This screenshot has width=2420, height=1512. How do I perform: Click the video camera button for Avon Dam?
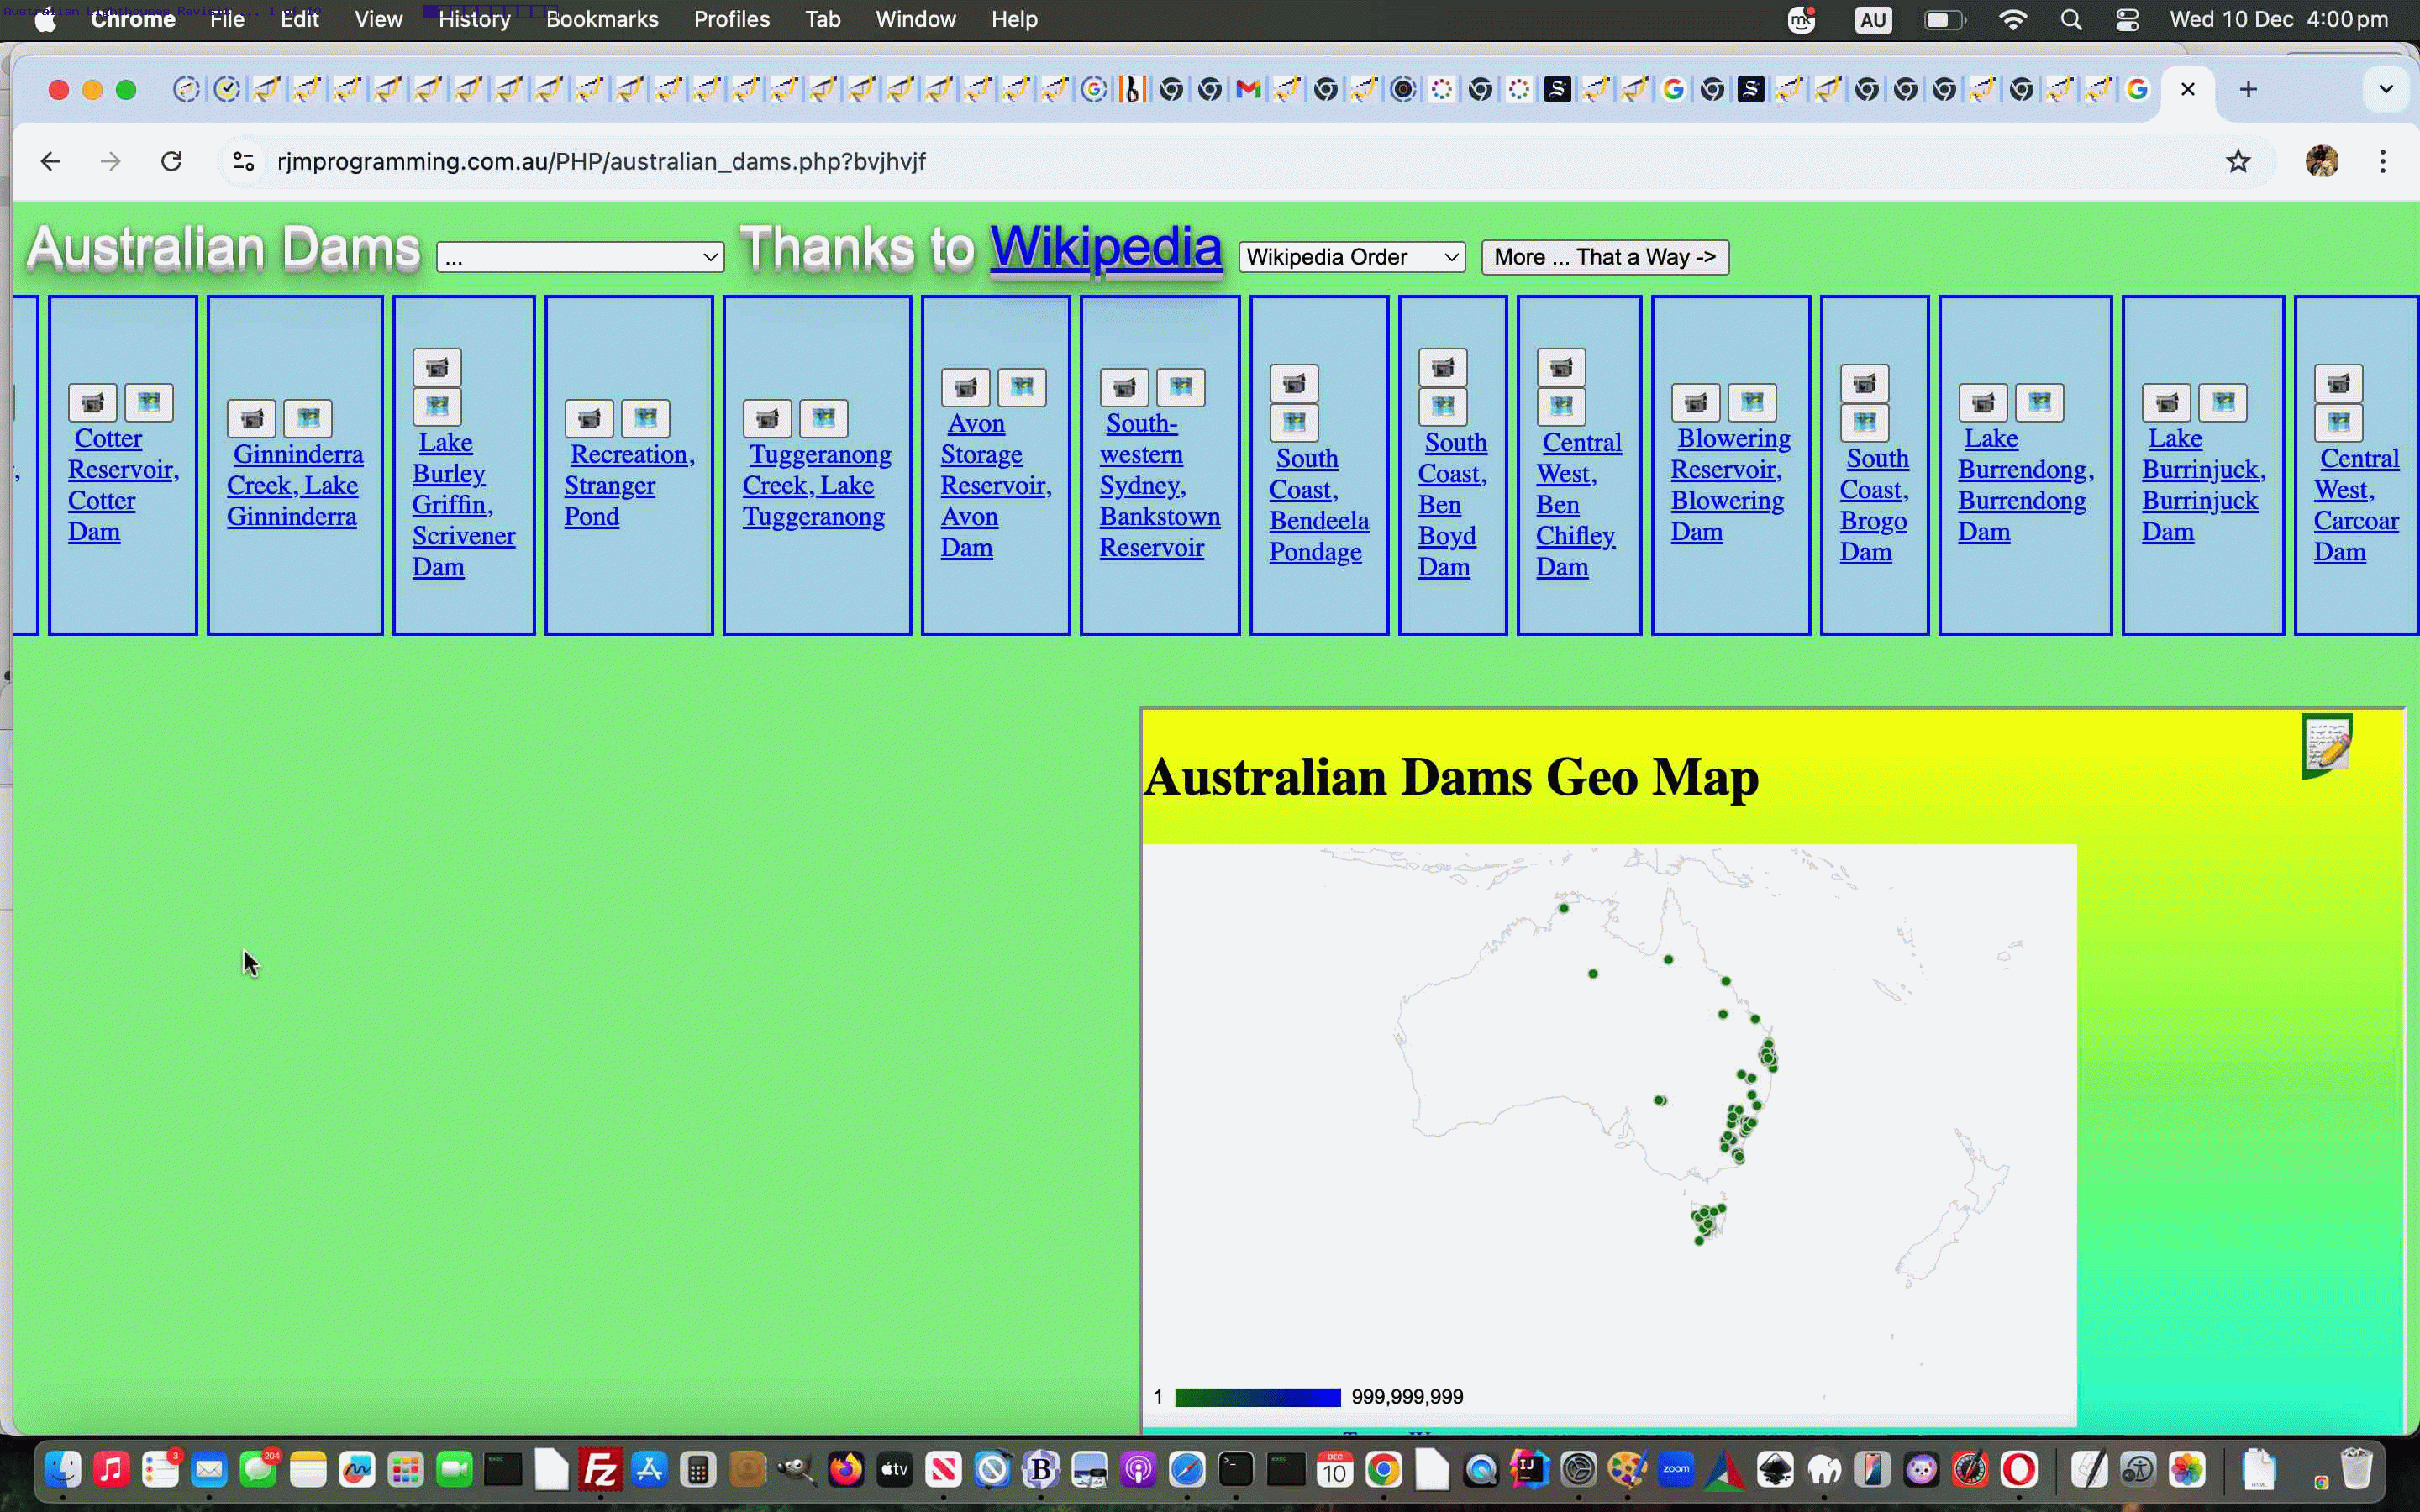click(x=965, y=388)
